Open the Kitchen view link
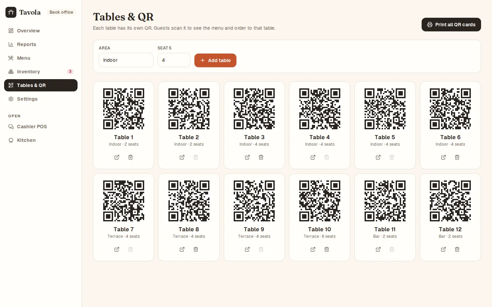The height and width of the screenshot is (307, 492). coord(41,140)
